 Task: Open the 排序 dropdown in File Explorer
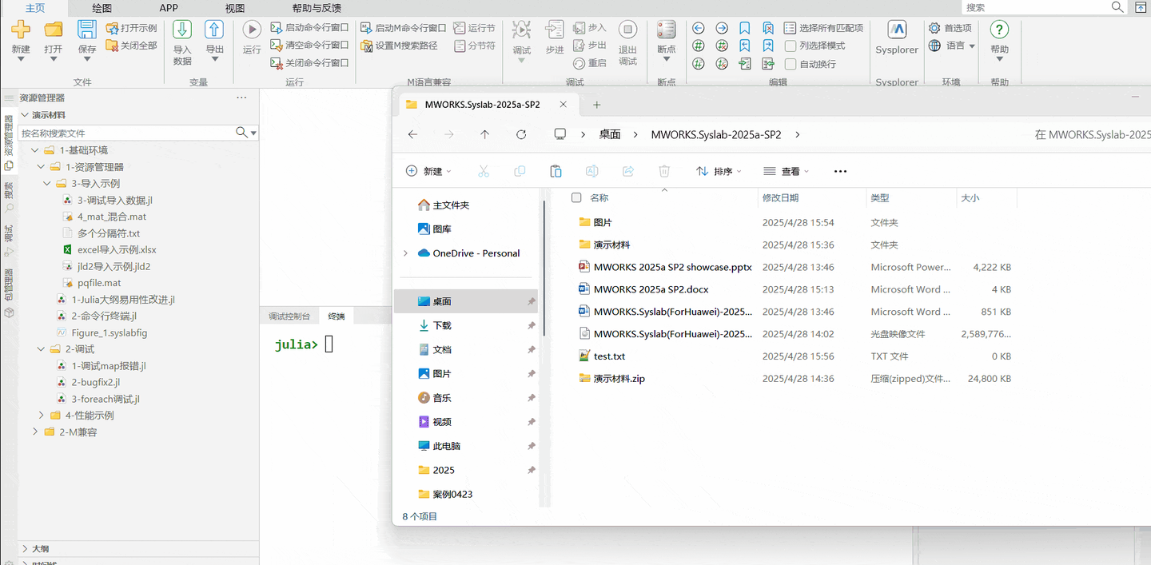(719, 171)
